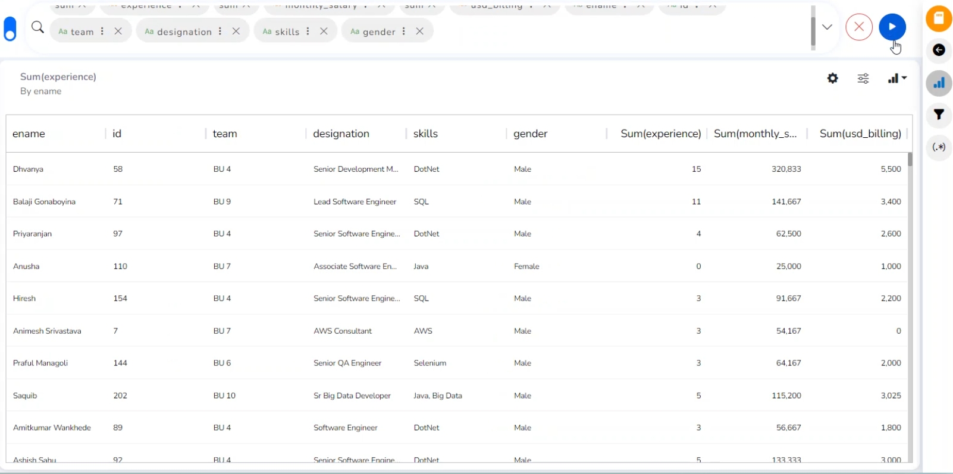
Task: Remove the gender chip
Action: point(420,31)
